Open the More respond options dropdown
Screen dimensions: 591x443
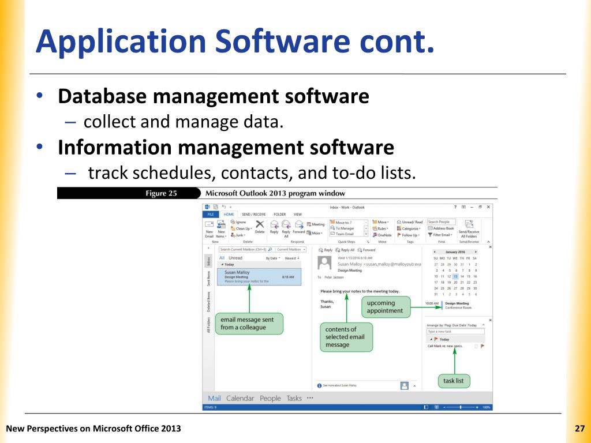(315, 233)
